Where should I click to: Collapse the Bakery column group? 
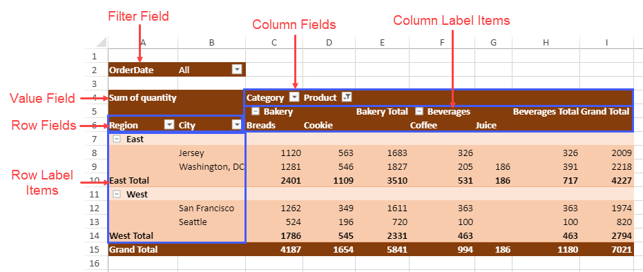point(255,111)
